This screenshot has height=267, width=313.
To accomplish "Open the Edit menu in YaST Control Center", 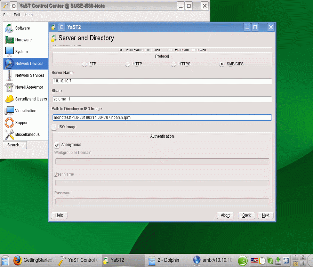I will [x=17, y=15].
